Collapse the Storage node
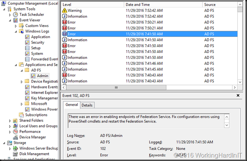 point(4,143)
